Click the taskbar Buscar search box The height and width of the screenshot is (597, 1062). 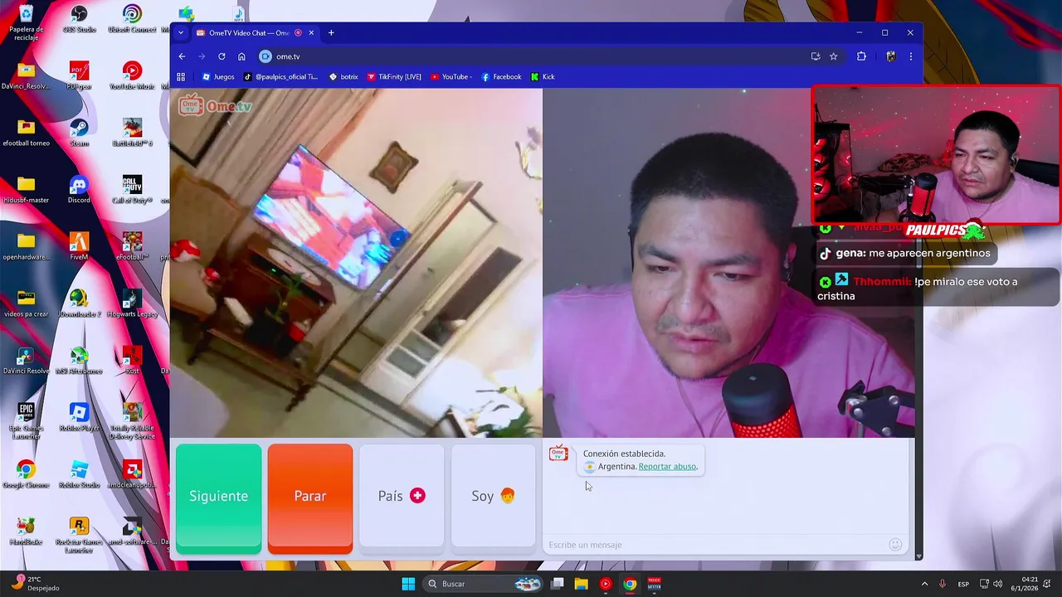[x=484, y=584]
